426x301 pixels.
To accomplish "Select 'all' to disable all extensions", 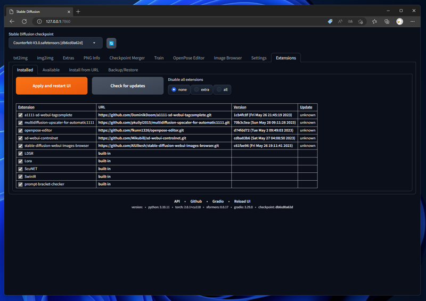I will pos(222,89).
